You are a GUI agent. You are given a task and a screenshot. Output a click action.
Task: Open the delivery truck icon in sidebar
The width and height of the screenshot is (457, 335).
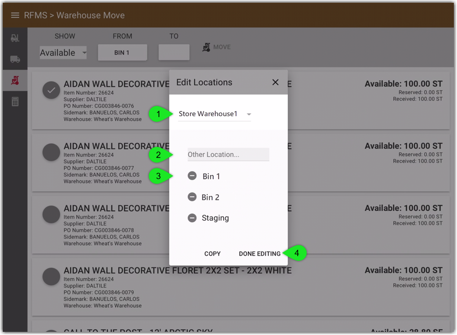pos(15,59)
